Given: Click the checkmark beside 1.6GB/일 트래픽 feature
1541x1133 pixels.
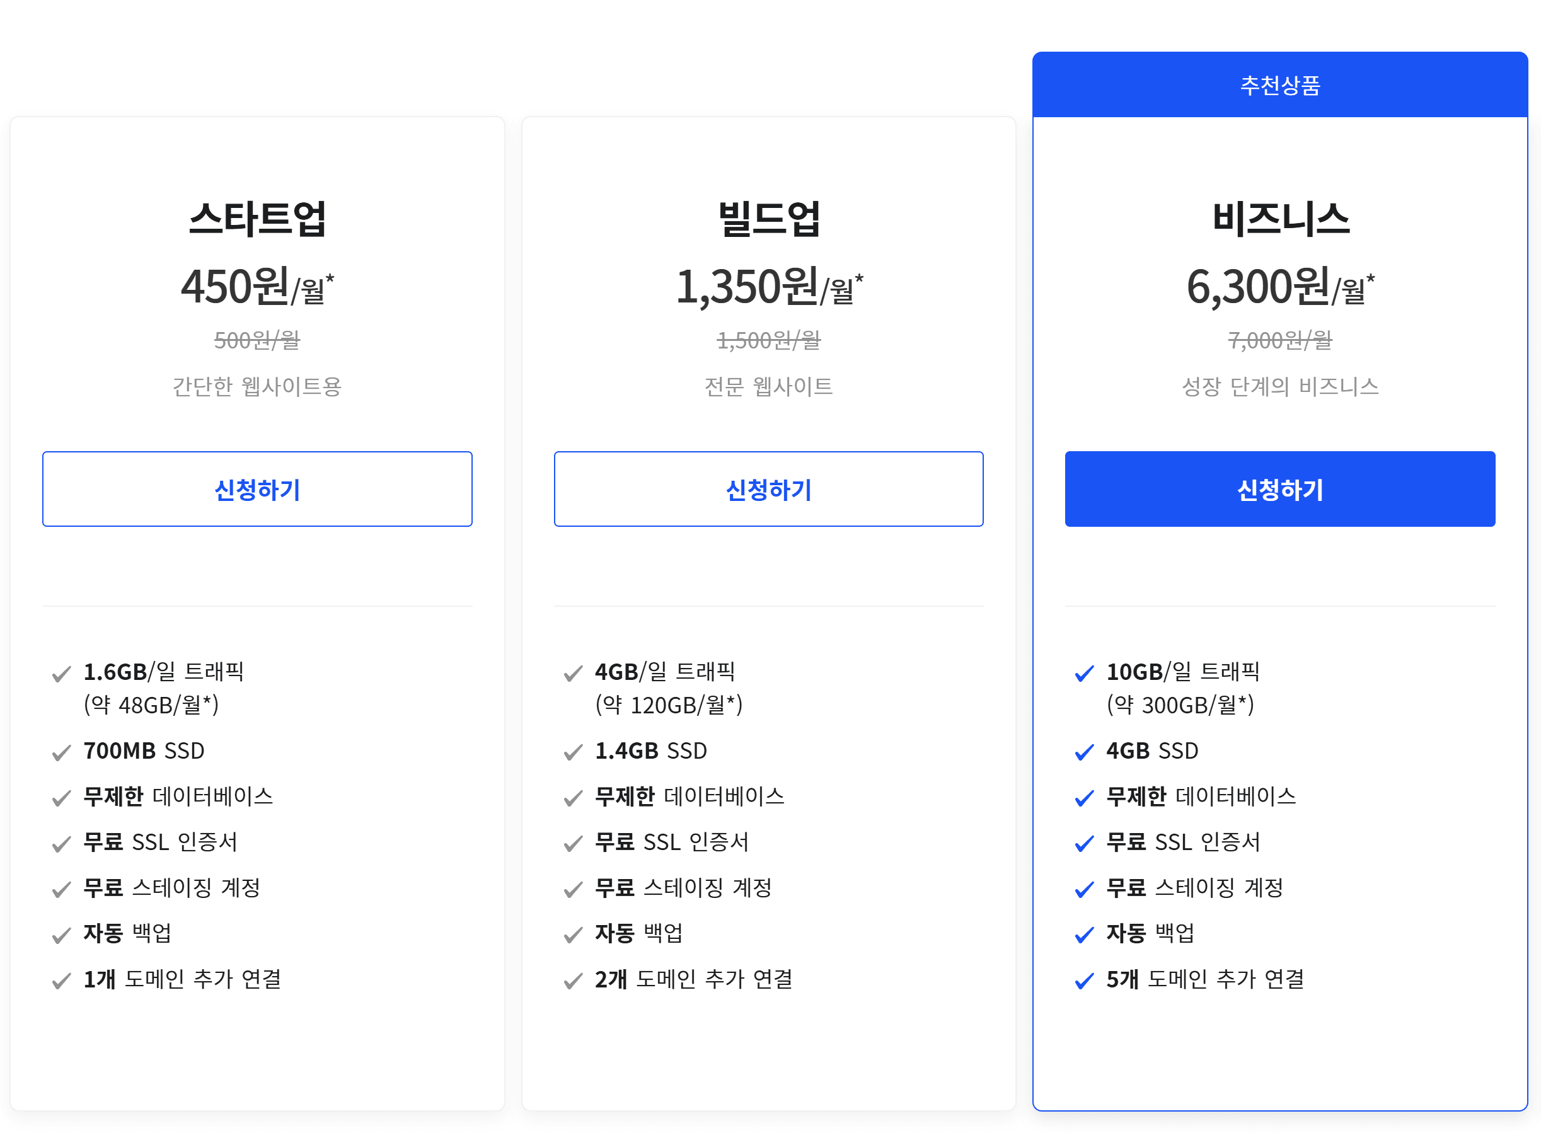Looking at the screenshot, I should pos(62,674).
